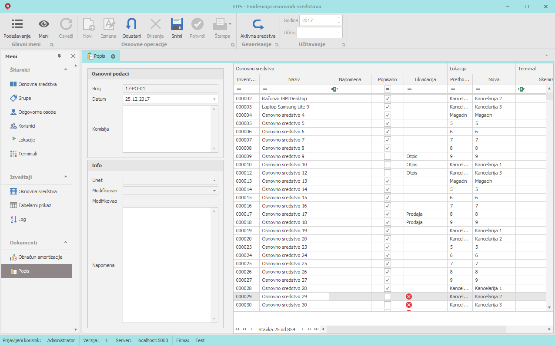Open the Štampa dropdown arrow

tap(230, 24)
